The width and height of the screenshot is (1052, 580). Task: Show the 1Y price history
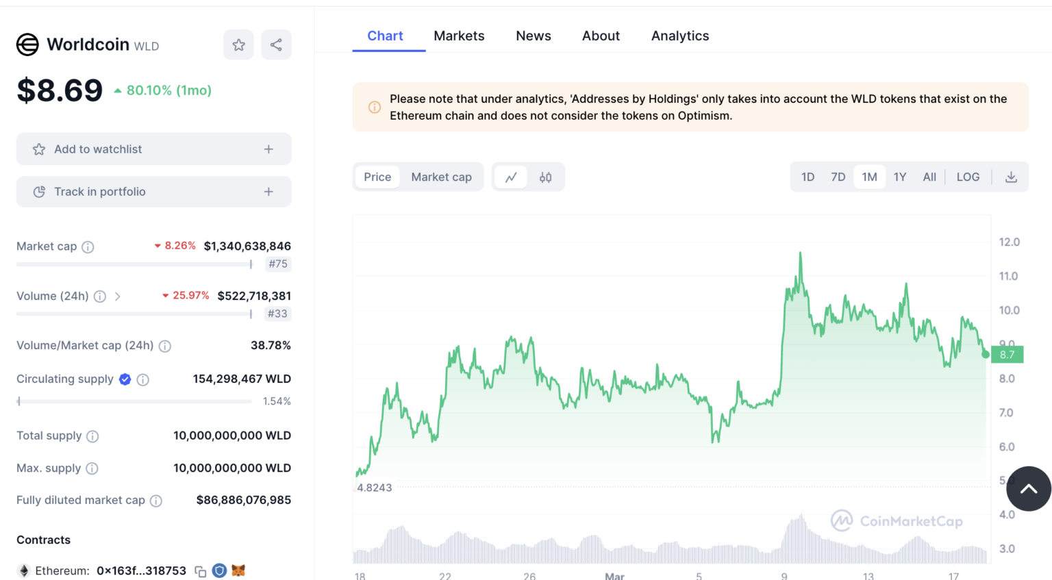point(899,177)
